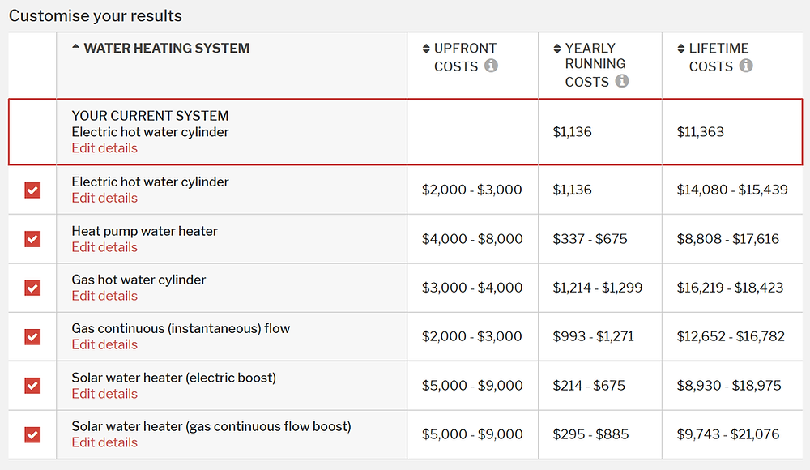
Task: Sort by Water Heating System column header
Action: coord(167,49)
